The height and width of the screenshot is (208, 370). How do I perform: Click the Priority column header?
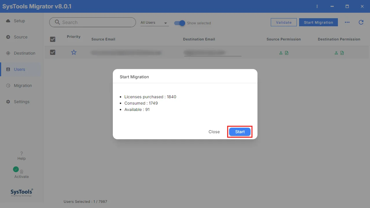pyautogui.click(x=73, y=37)
